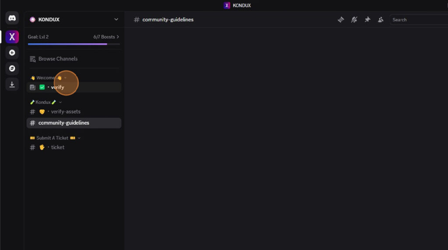The image size is (448, 250).
Task: Open the Threads icon in the header
Action: tap(341, 20)
